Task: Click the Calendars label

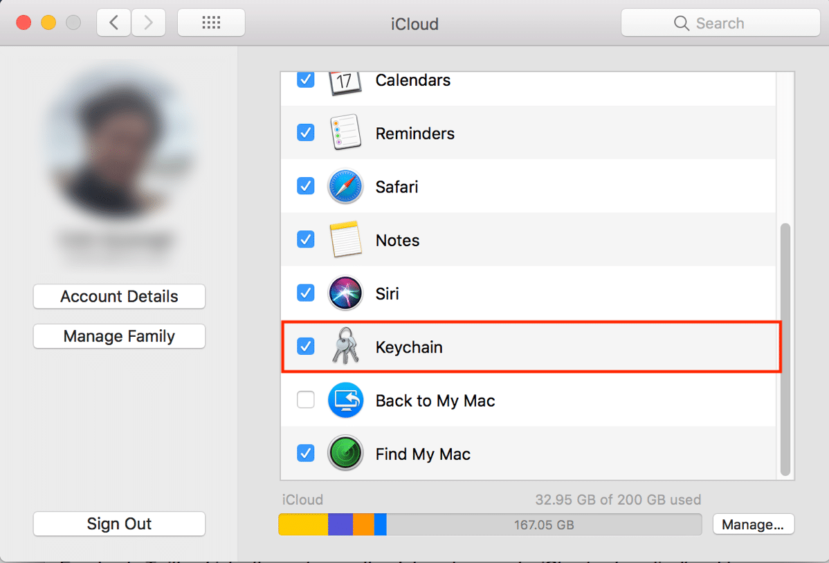Action: (x=413, y=80)
